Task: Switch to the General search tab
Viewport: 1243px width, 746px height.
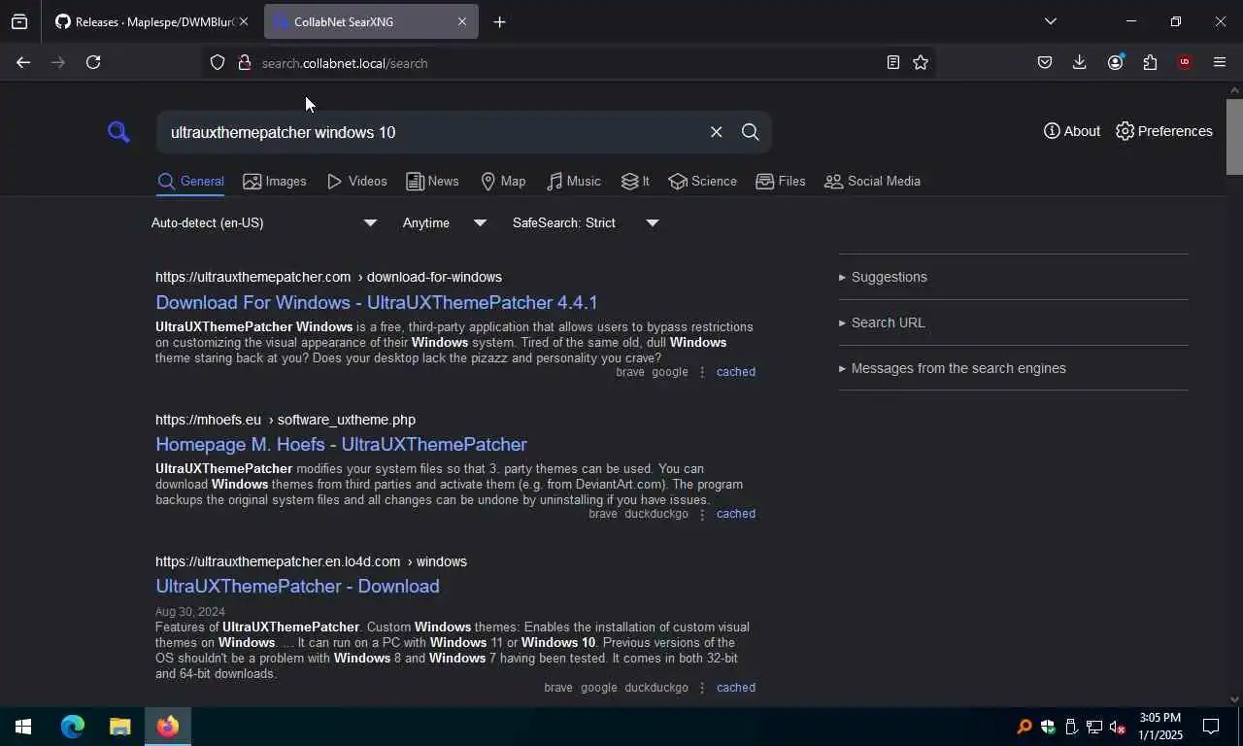Action: (191, 182)
